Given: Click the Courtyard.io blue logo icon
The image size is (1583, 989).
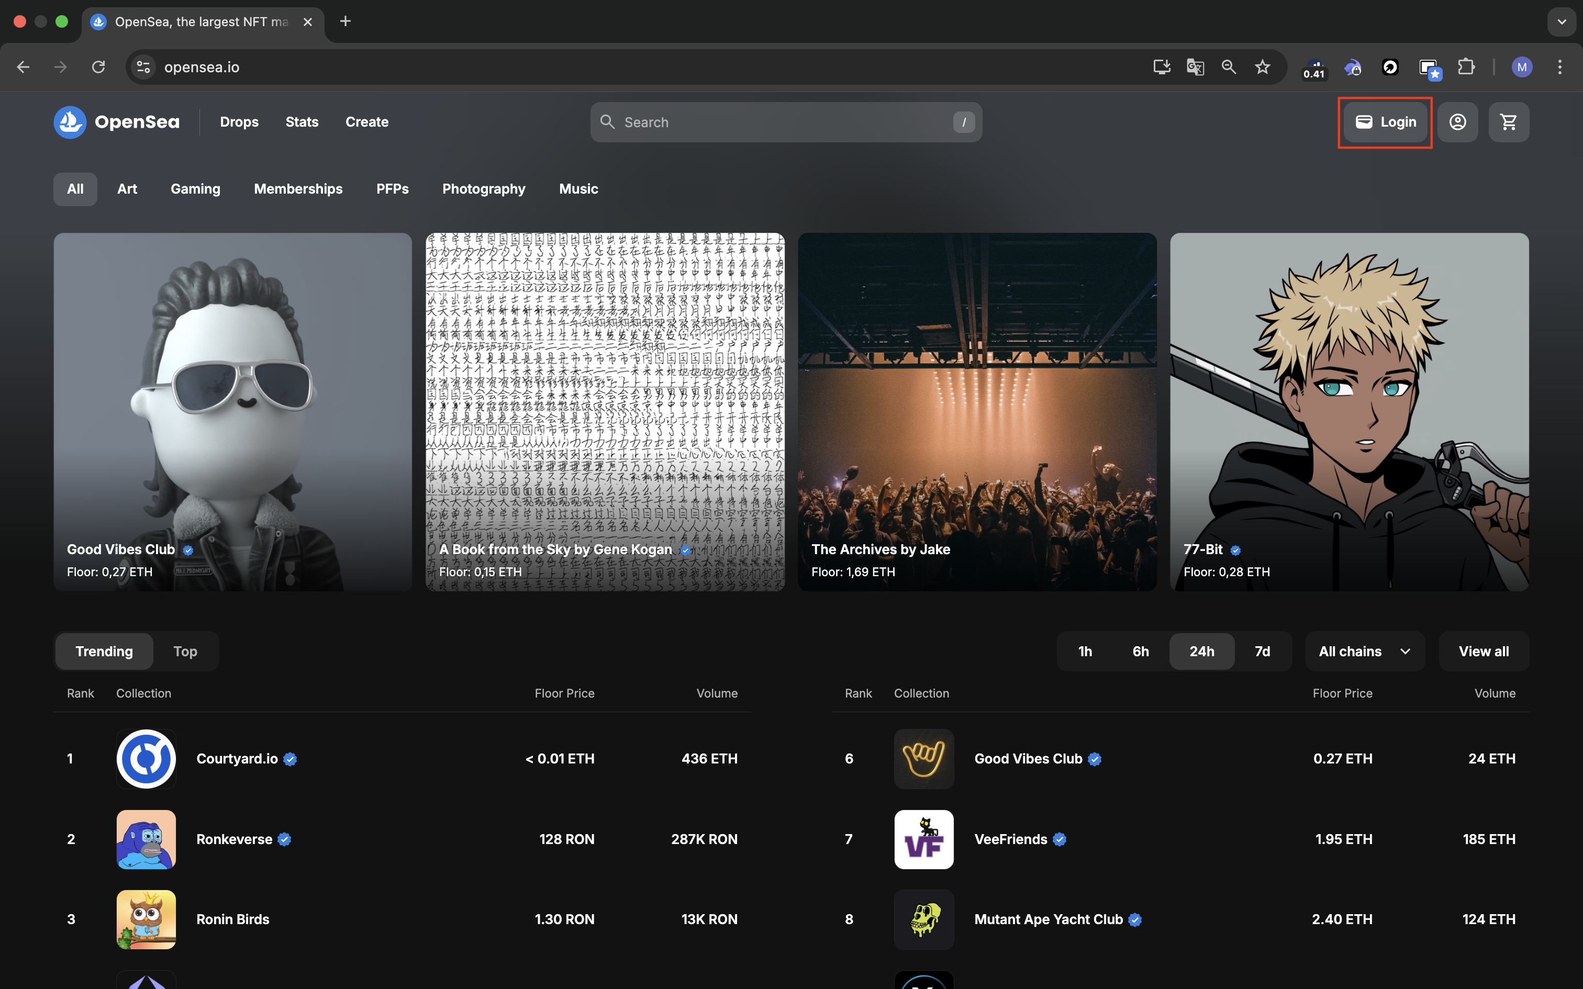Looking at the screenshot, I should (x=146, y=759).
